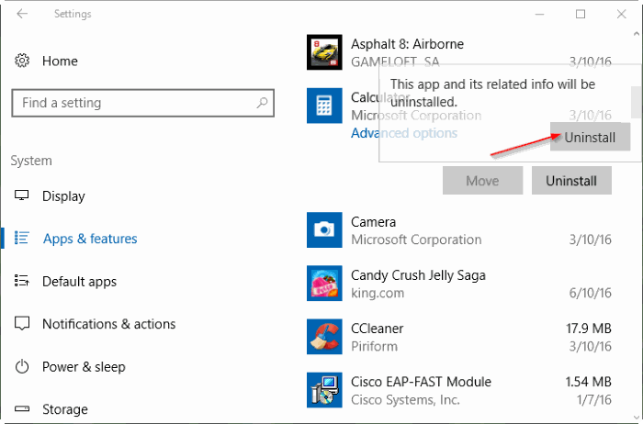The height and width of the screenshot is (424, 643).
Task: Go to Power & sleep settings
Action: coord(84,367)
